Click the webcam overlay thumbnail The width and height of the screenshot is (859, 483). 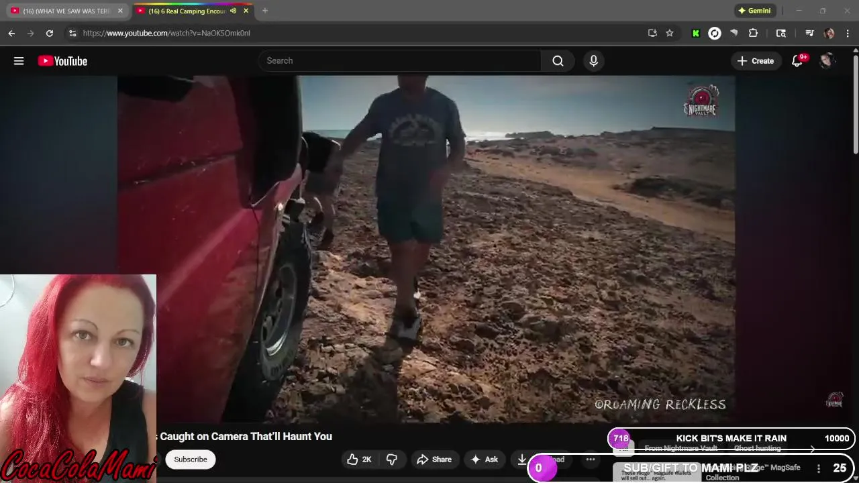point(79,378)
